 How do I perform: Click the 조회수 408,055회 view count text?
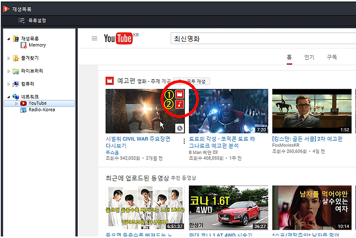tap(206, 158)
